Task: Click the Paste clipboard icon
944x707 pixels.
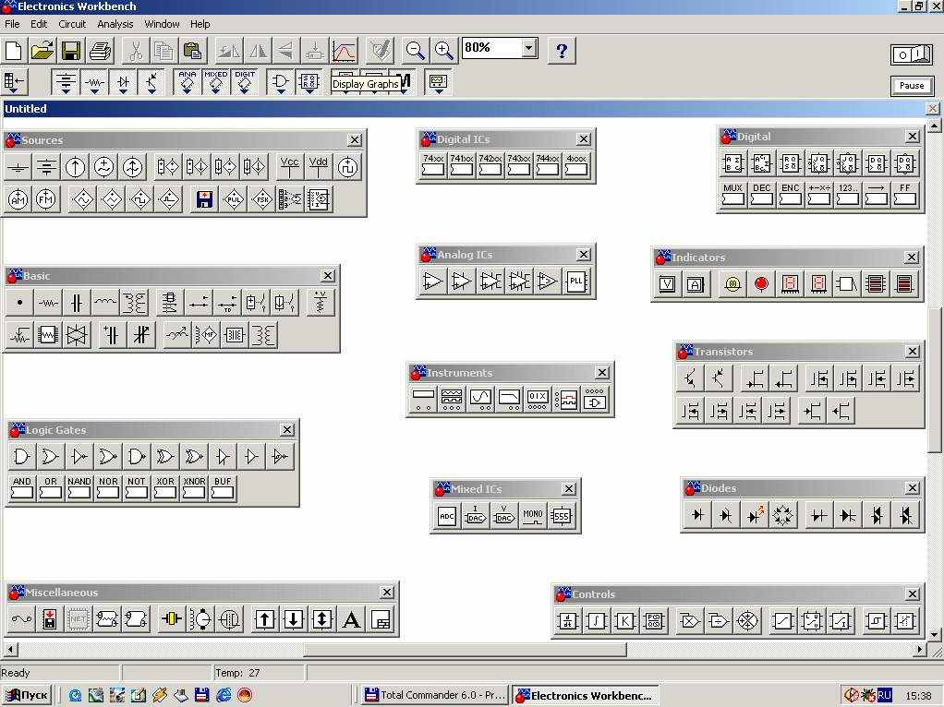Action: [x=193, y=51]
